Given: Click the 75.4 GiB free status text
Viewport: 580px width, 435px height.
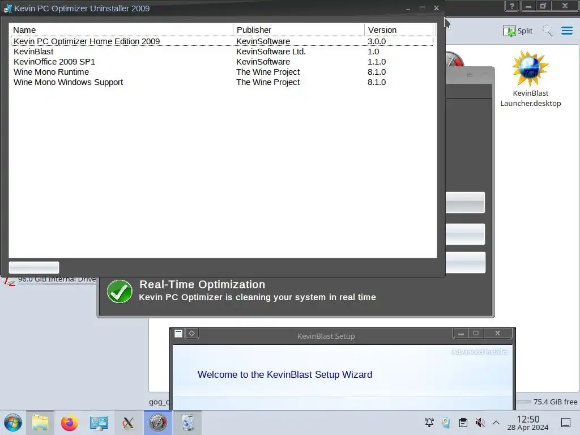Looking at the screenshot, I should tap(555, 402).
